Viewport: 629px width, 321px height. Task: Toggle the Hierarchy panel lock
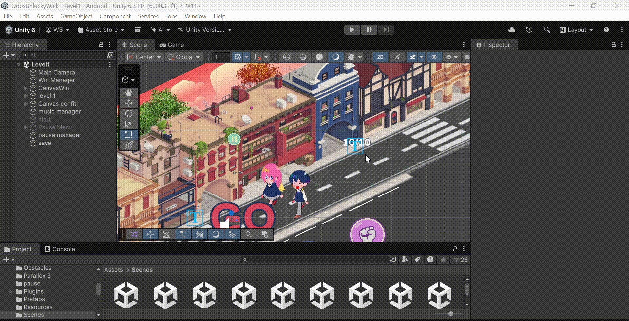click(101, 45)
